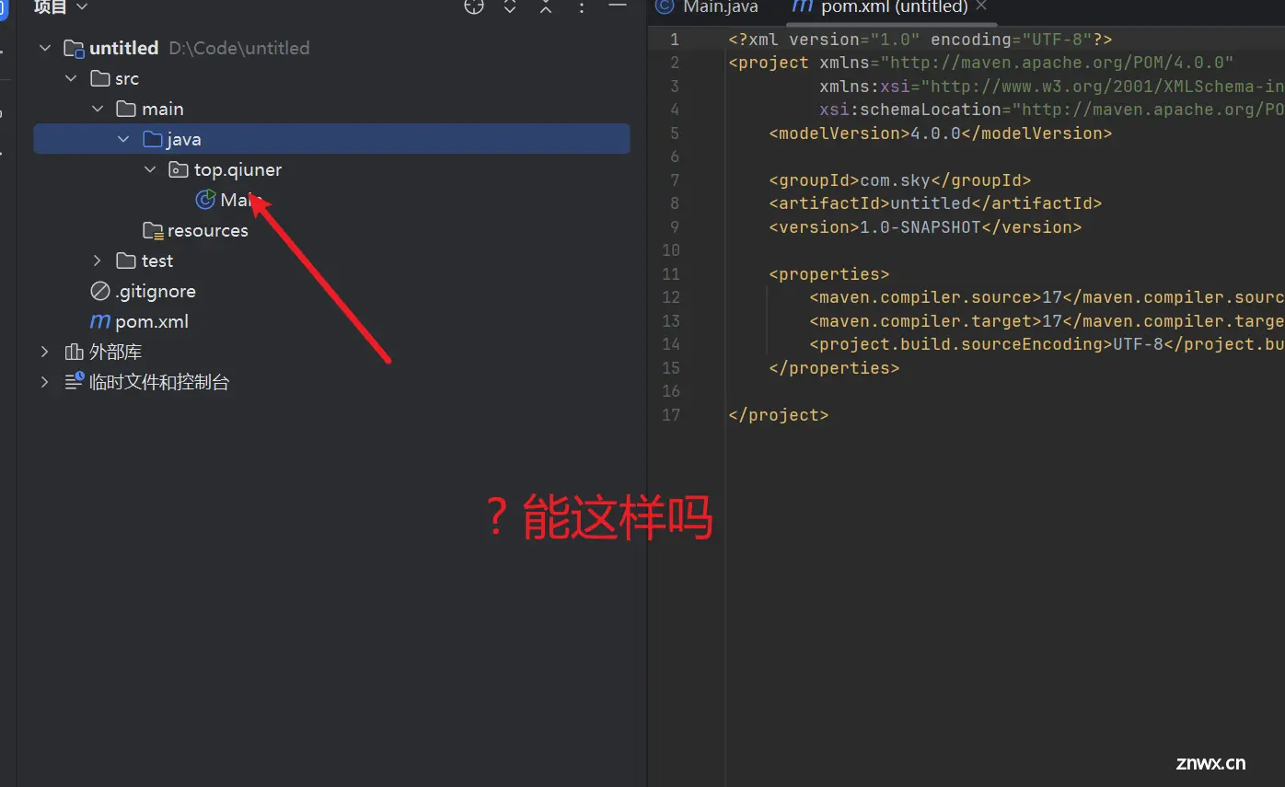Click the 临时文件和控制台 scratches icon

click(x=75, y=382)
